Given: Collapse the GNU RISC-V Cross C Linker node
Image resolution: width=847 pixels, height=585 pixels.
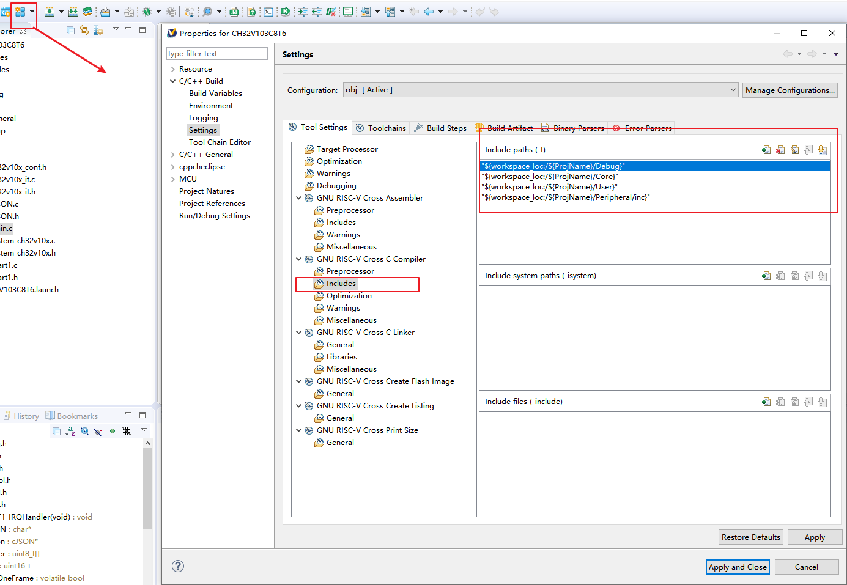Looking at the screenshot, I should point(299,333).
